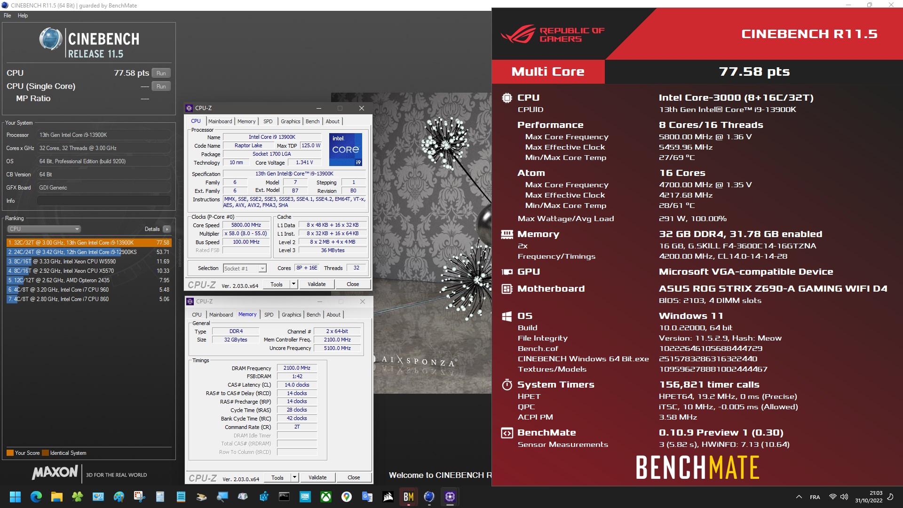Show hidden system tray icons
Image resolution: width=903 pixels, height=508 pixels.
(x=799, y=497)
